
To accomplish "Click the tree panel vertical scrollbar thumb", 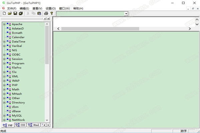I will pos(47,45).
